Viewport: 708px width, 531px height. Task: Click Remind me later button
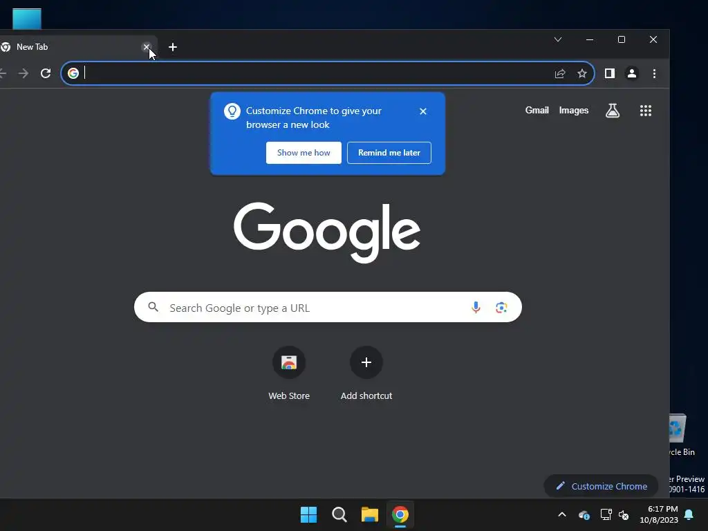(389, 153)
